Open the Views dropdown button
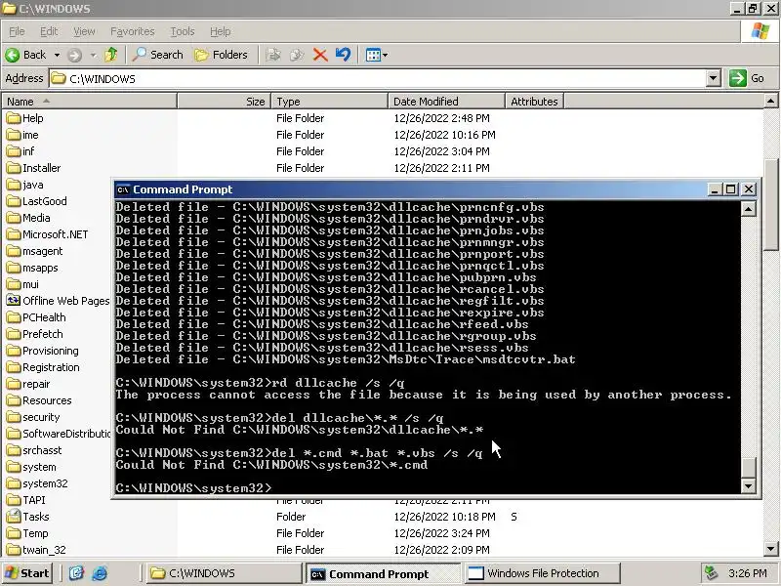Screen dimensions: 781x586 tap(377, 55)
